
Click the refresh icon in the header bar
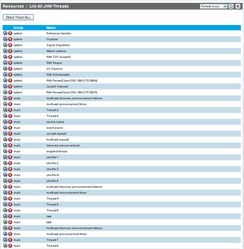[x=231, y=6]
